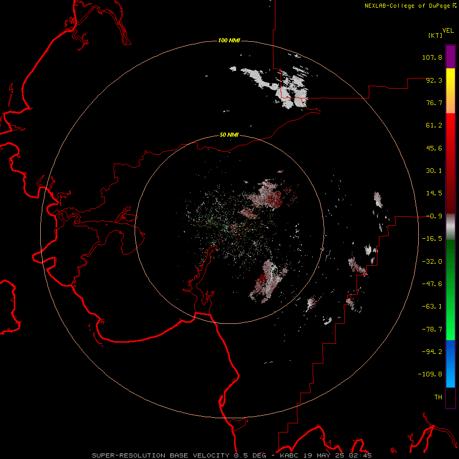Select the -63.1 velocity scale value
Viewport: 459px width, 459px height.
[432, 307]
